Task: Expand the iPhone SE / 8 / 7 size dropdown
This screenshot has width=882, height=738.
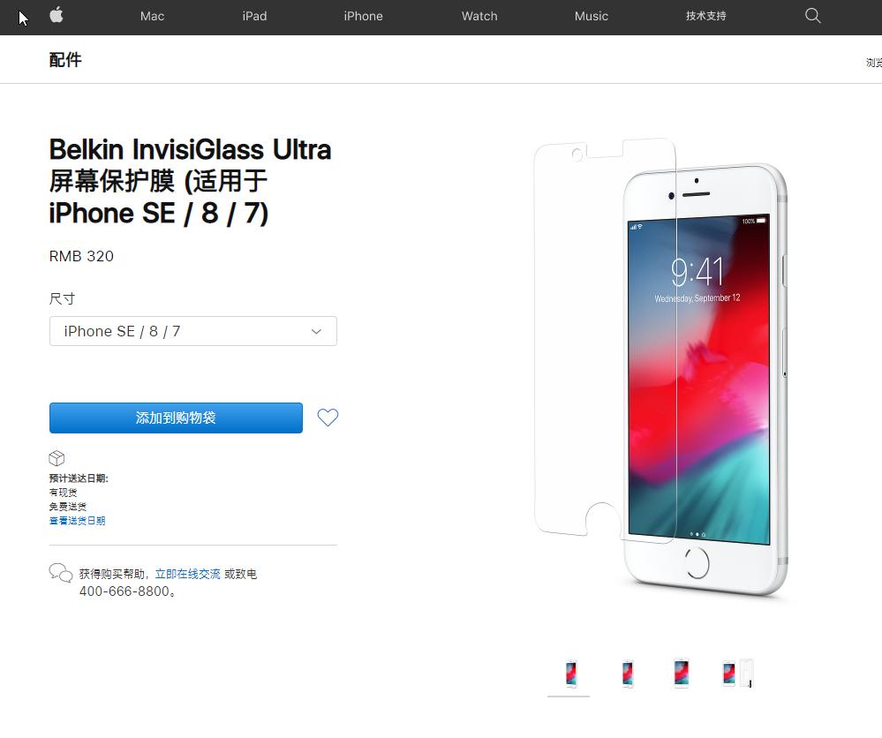Action: pyautogui.click(x=193, y=331)
